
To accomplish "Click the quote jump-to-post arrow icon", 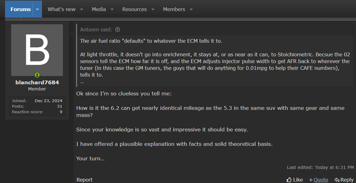I will 118,29.
